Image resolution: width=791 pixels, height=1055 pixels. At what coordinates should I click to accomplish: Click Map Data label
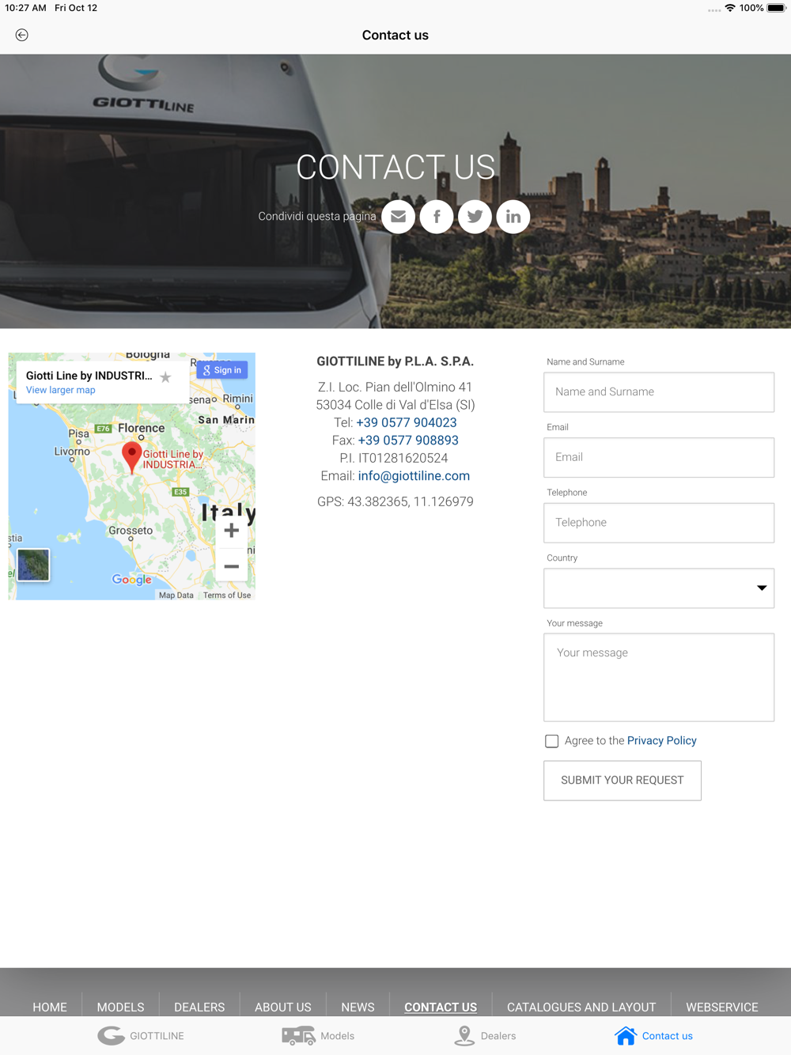tap(176, 596)
